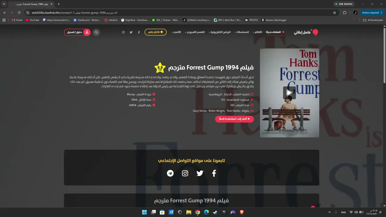Open Nightbot - Dashboa... bookmark
Image resolution: width=386 pixels, height=217 pixels.
(x=135, y=20)
